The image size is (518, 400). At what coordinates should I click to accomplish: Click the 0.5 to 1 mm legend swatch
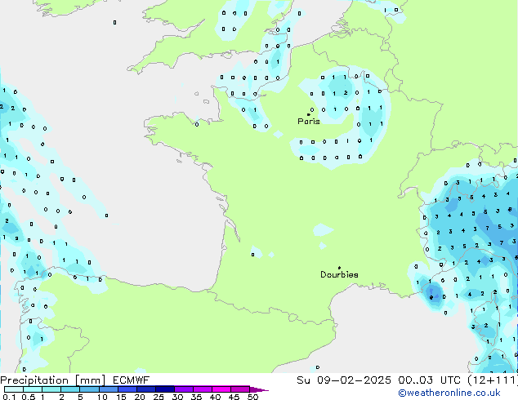33,389
